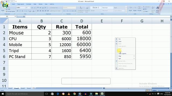172x96 pixels.
Task: Apply the Calculation cell style
Action: [119, 11]
